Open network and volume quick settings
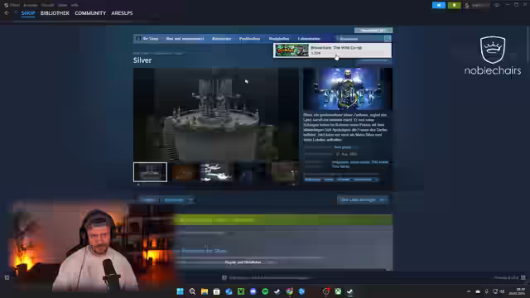530x298 pixels. (x=499, y=291)
